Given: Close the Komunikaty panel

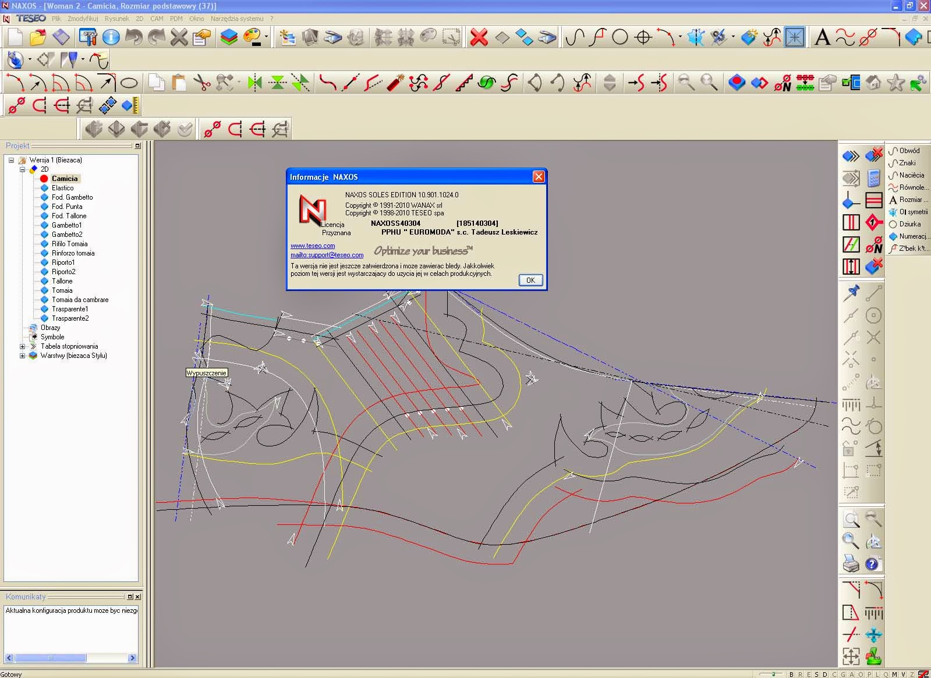Looking at the screenshot, I should (137, 597).
